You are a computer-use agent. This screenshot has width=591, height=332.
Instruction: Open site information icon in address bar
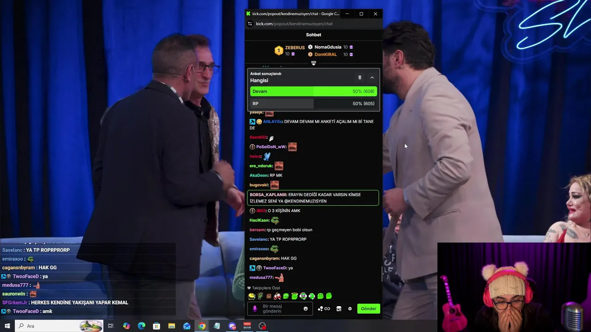(250, 24)
